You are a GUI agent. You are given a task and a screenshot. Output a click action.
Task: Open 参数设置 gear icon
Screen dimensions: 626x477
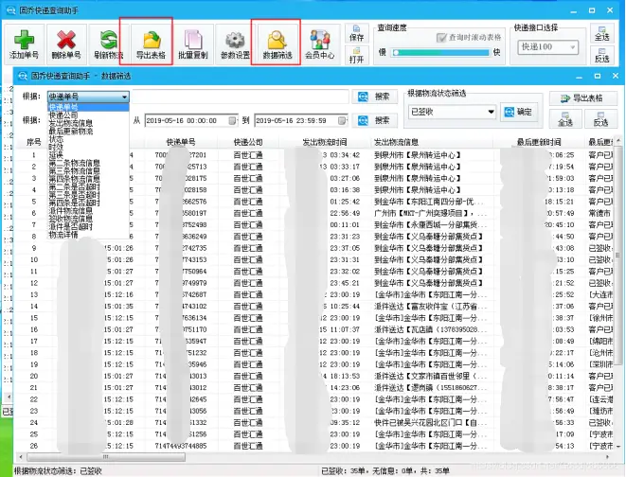click(x=236, y=44)
